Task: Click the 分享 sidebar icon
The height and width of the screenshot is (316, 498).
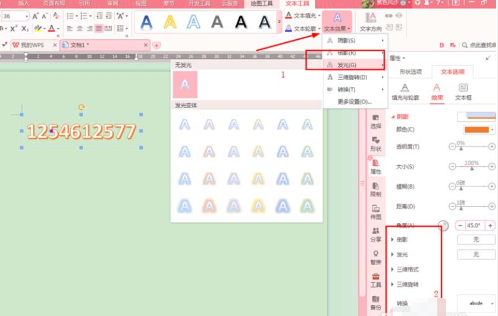Action: coord(375,235)
